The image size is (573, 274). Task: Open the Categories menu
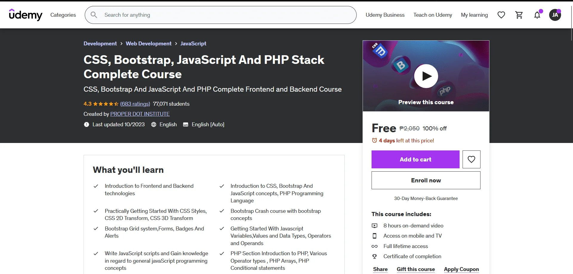63,15
